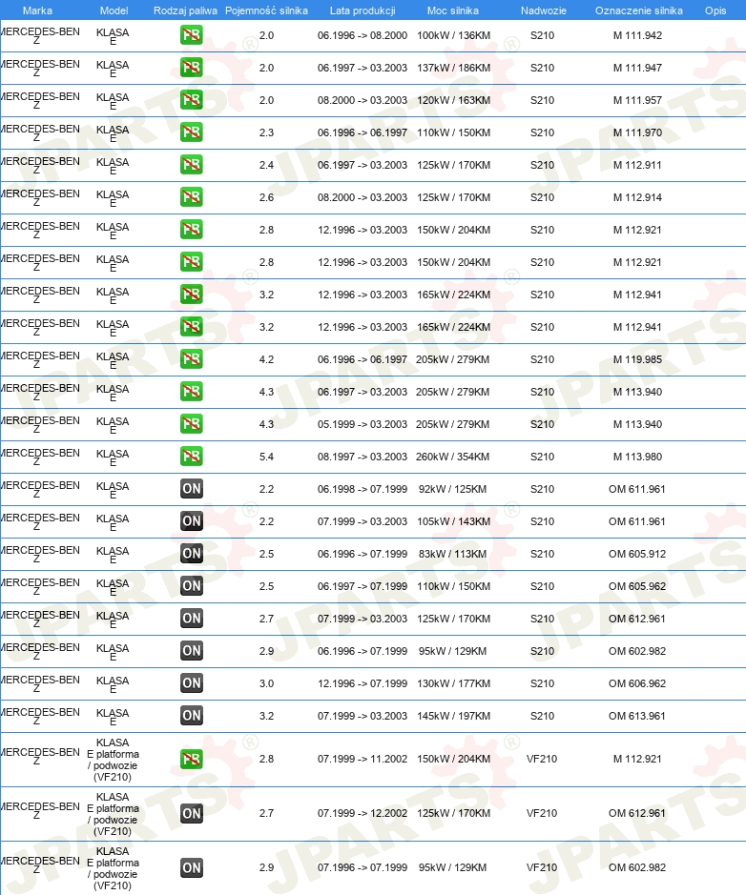Click the Lata produkcji column header
Viewport: 746px width, 895px height.
coord(363,10)
